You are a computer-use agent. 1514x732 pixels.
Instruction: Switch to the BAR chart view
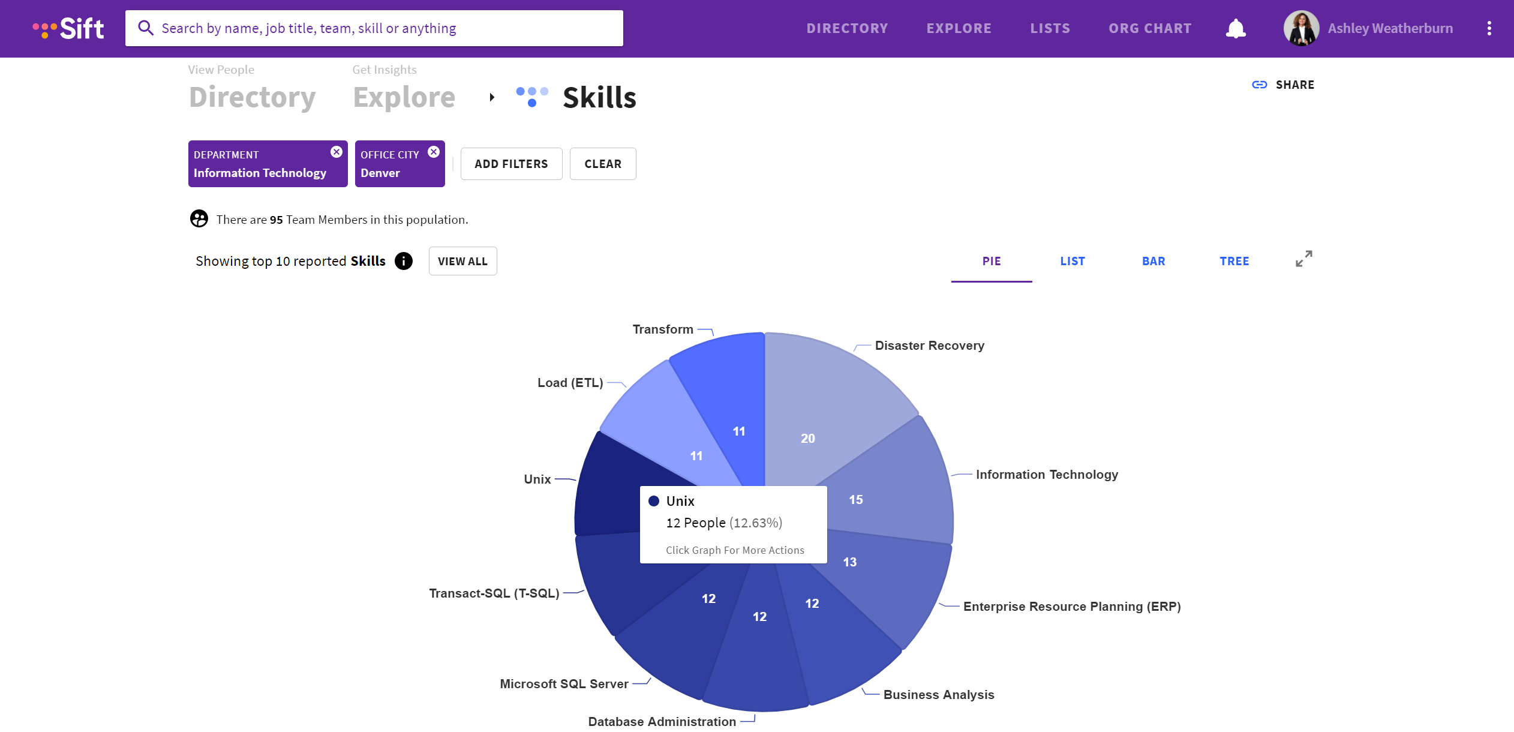coord(1153,261)
